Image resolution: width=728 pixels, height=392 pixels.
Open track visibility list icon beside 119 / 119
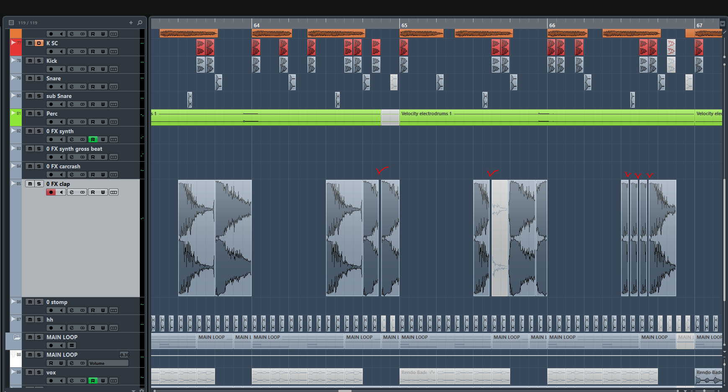tap(11, 23)
